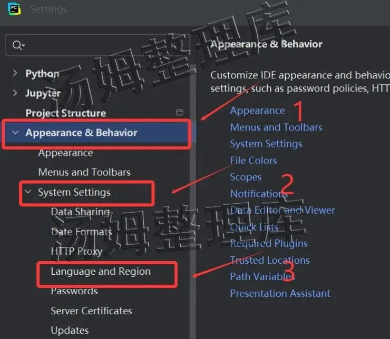Open Menus and Toolbars in left tree
This screenshot has width=390, height=339.
[84, 172]
